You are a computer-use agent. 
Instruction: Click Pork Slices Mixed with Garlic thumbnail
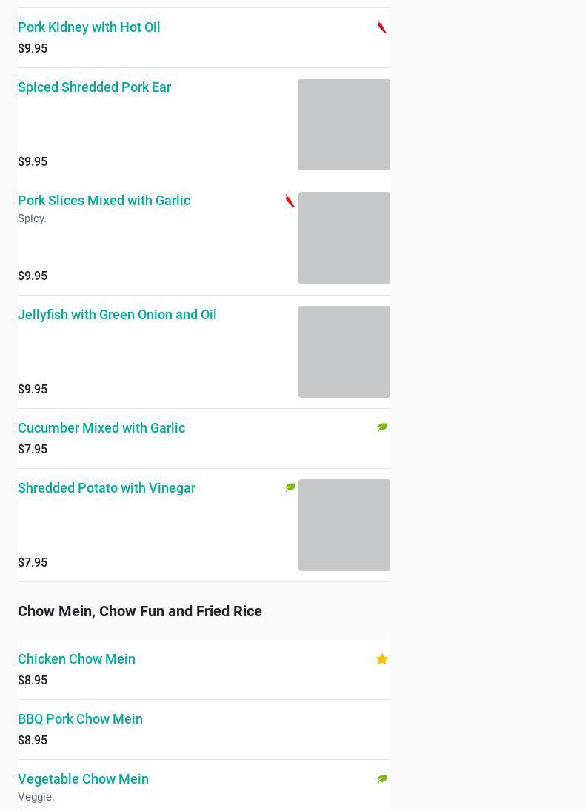pyautogui.click(x=344, y=238)
